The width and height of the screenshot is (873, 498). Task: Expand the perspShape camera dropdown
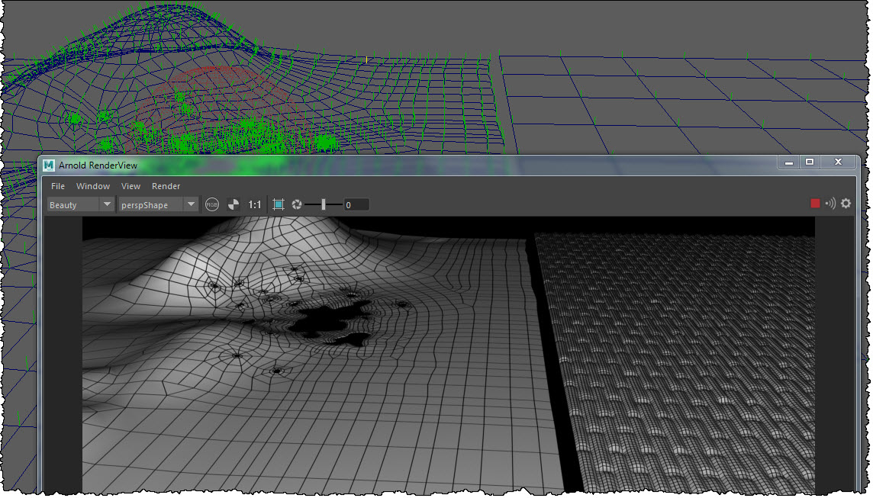191,204
